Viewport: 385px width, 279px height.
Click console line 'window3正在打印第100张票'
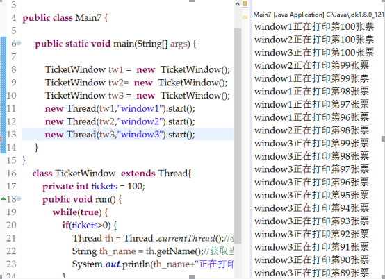tap(314, 53)
